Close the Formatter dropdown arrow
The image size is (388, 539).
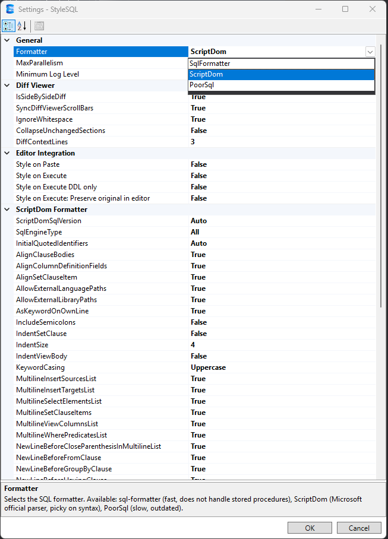point(370,52)
